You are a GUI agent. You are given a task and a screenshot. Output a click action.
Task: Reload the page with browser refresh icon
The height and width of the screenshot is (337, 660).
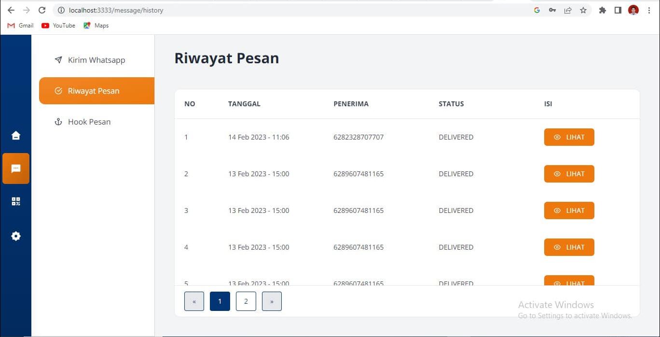(x=42, y=10)
